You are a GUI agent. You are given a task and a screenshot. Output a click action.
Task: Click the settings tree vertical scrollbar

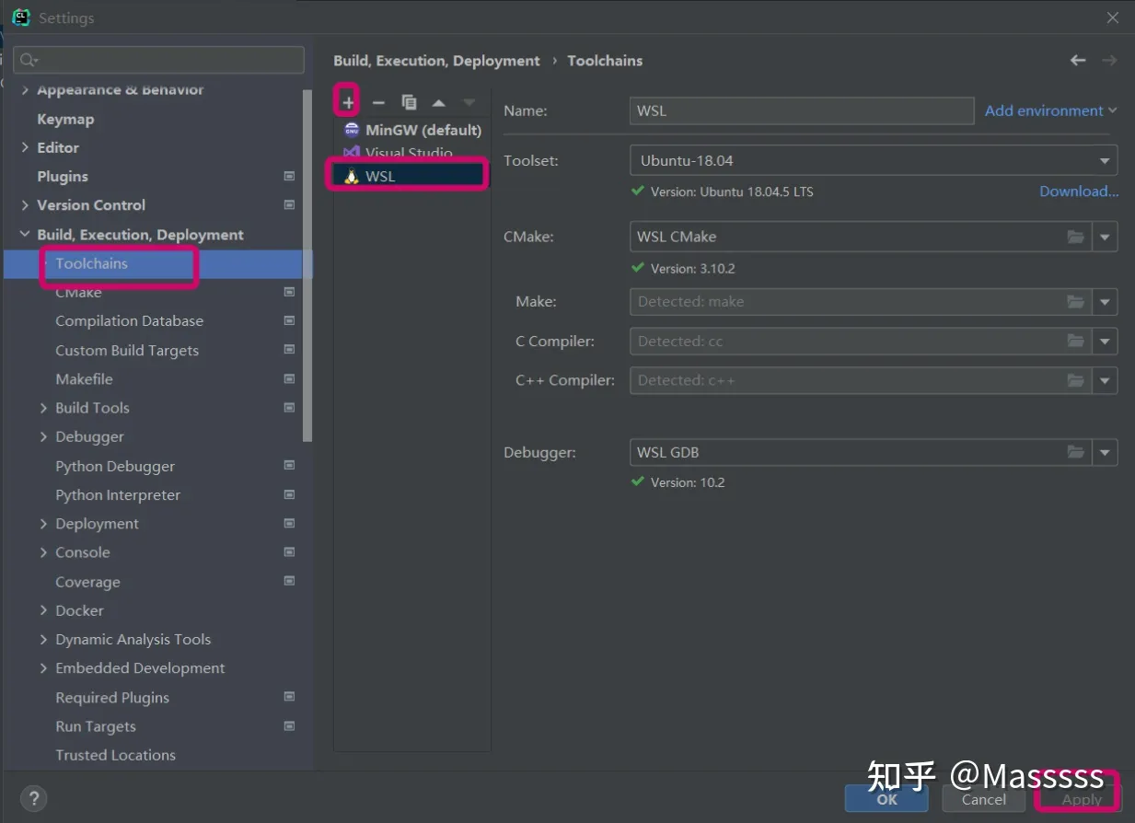pyautogui.click(x=308, y=267)
